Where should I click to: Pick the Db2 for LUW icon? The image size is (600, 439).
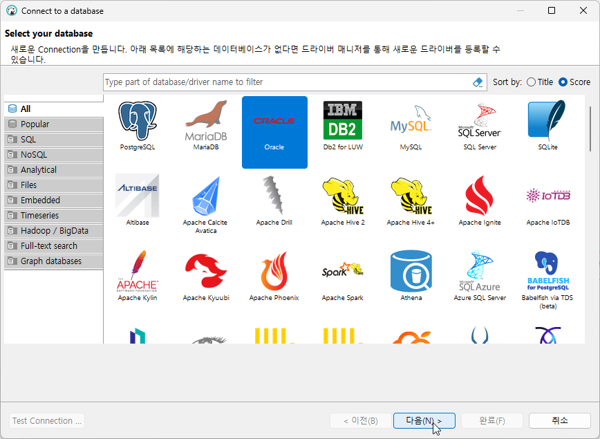pos(342,120)
